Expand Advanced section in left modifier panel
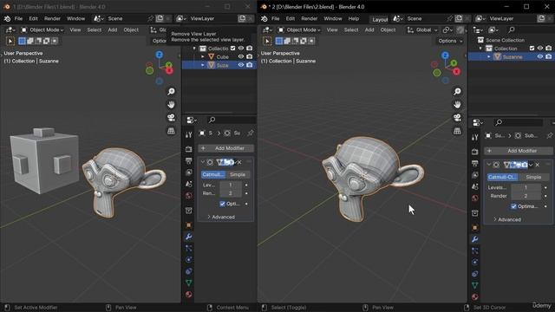The width and height of the screenshot is (555, 312). click(221, 217)
